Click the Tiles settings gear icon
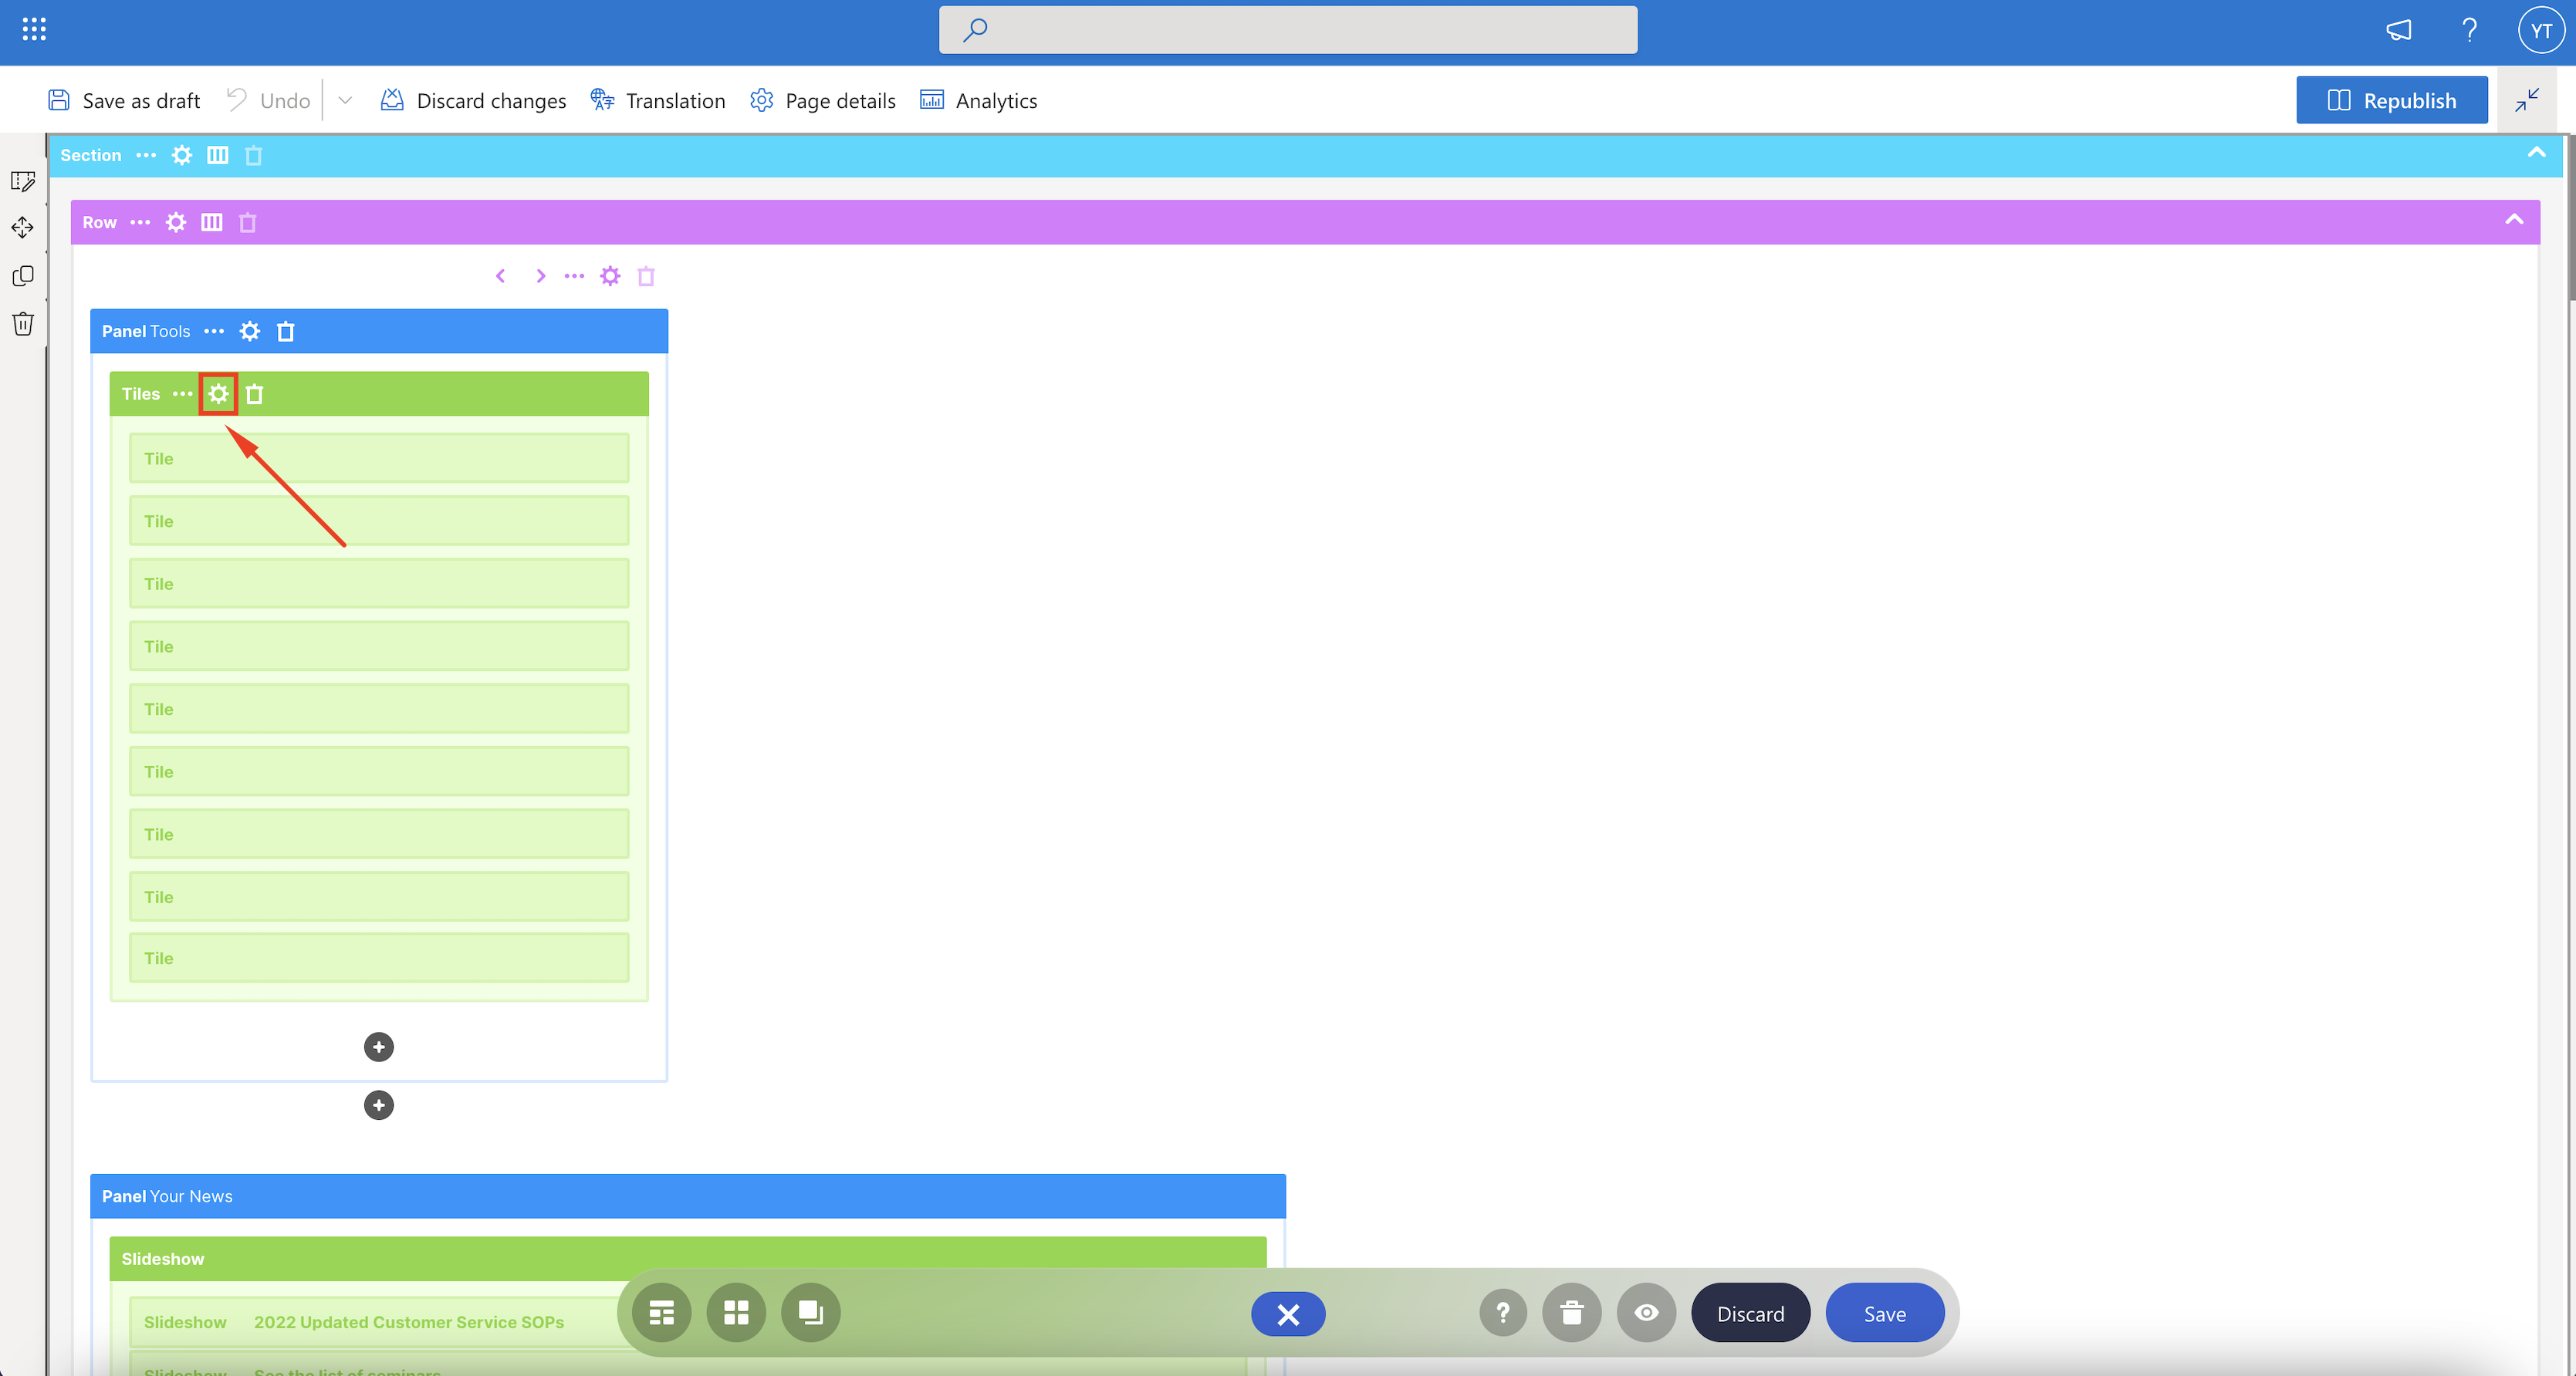 tap(218, 393)
